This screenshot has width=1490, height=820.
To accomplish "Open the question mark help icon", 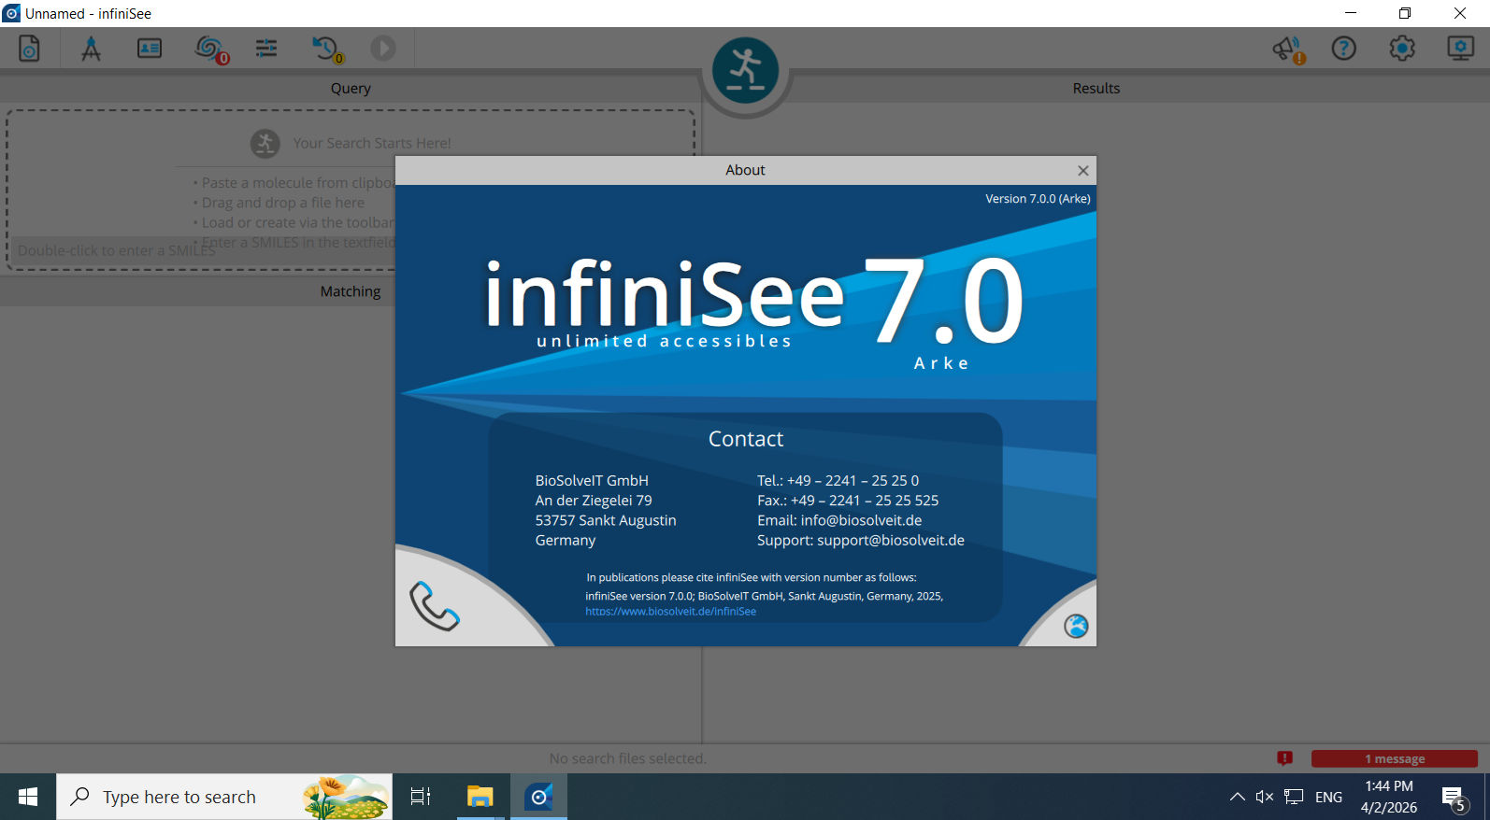I will pyautogui.click(x=1343, y=48).
